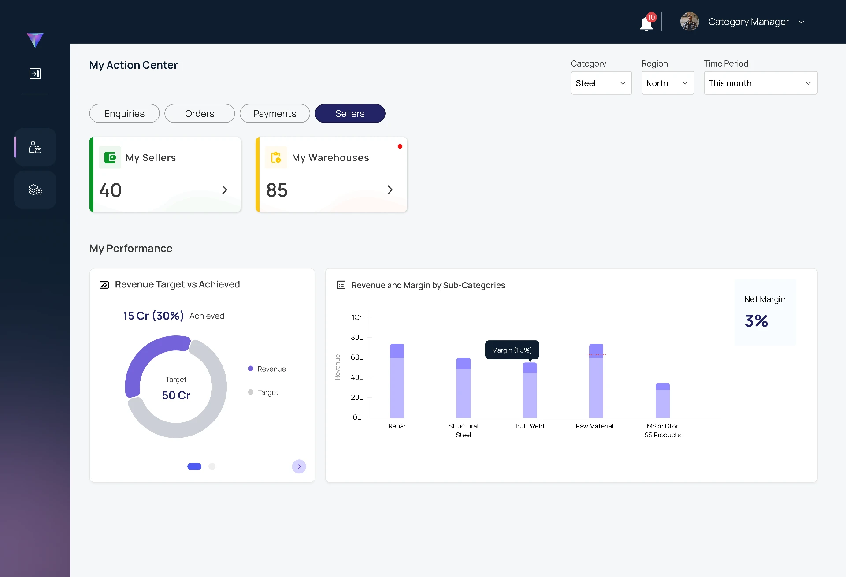
Task: Switch to the Orders tab
Action: (200, 113)
